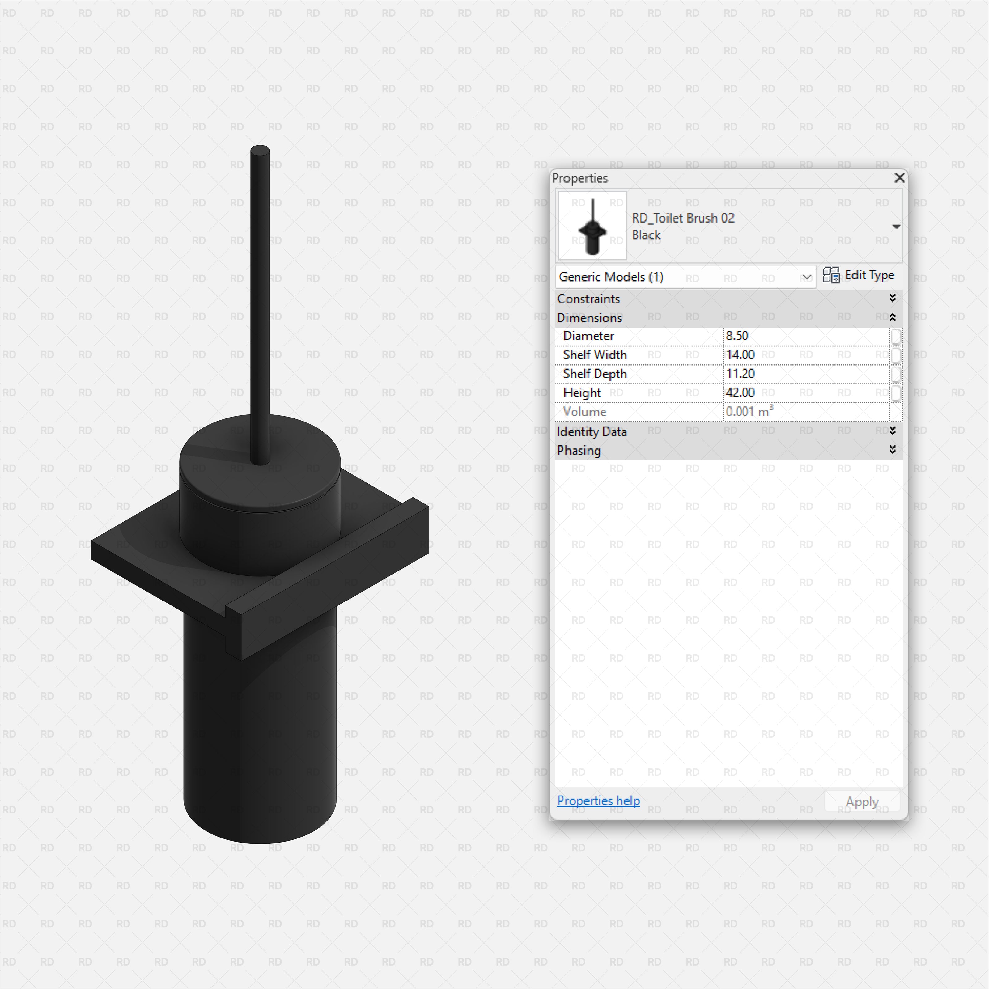Image resolution: width=989 pixels, height=989 pixels.
Task: Open the Properties help link
Action: coord(598,800)
